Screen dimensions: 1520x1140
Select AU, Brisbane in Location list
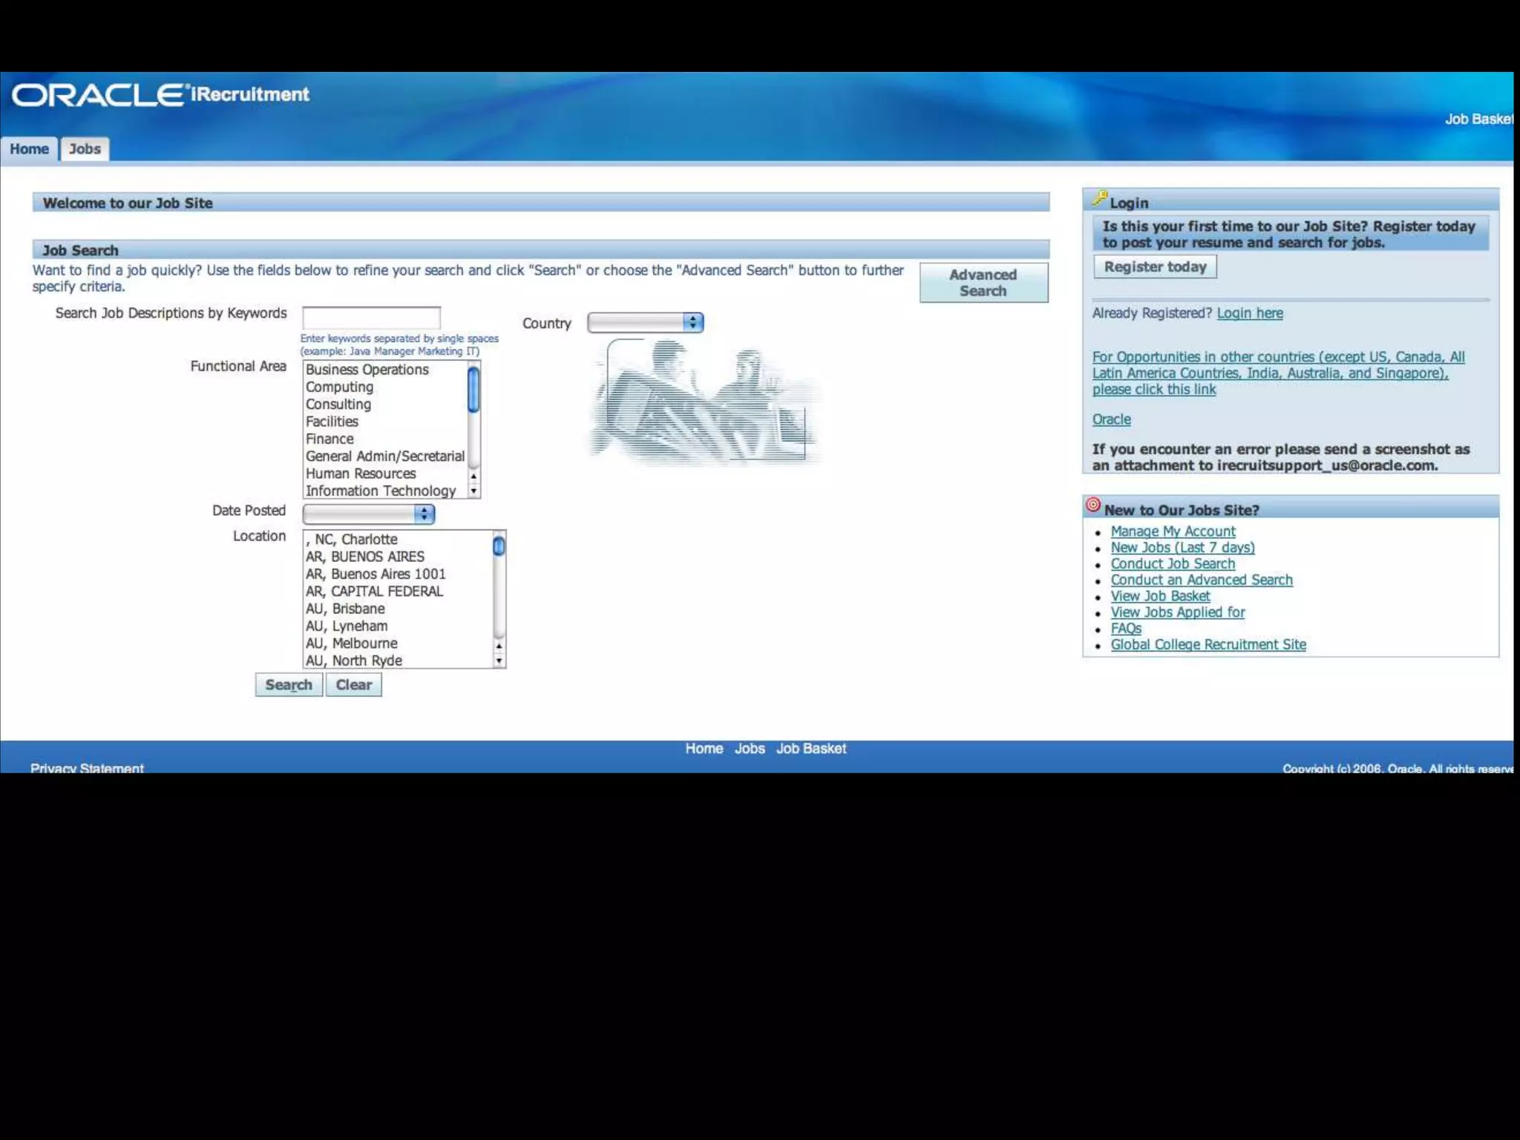click(x=345, y=609)
